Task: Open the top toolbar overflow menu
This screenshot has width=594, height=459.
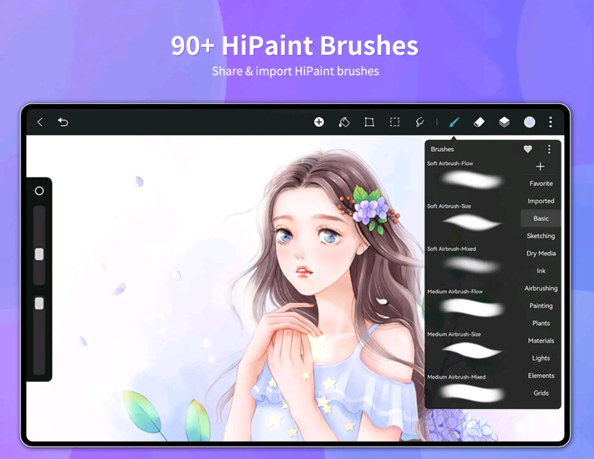Action: click(x=551, y=122)
